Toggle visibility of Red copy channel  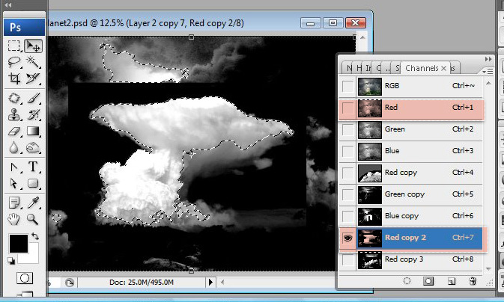[x=347, y=173]
